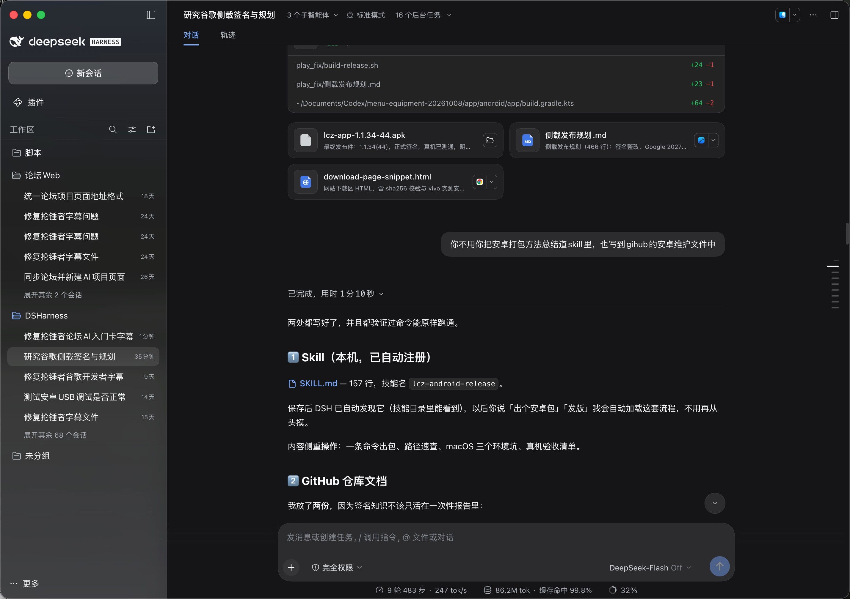850x599 pixels.
Task: Click the 新会话 button
Action: [x=83, y=73]
